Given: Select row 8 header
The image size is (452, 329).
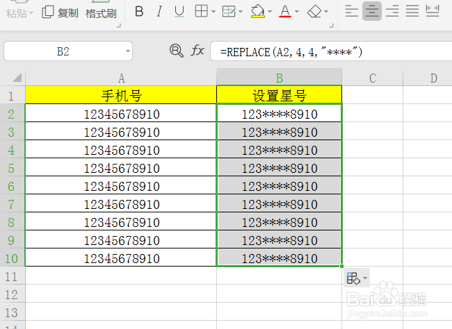Looking at the screenshot, I should (13, 222).
